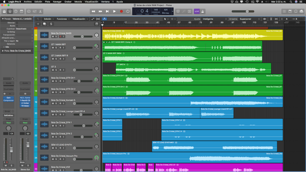
Task: Toggle Cycle mode button
Action: (x=128, y=11)
